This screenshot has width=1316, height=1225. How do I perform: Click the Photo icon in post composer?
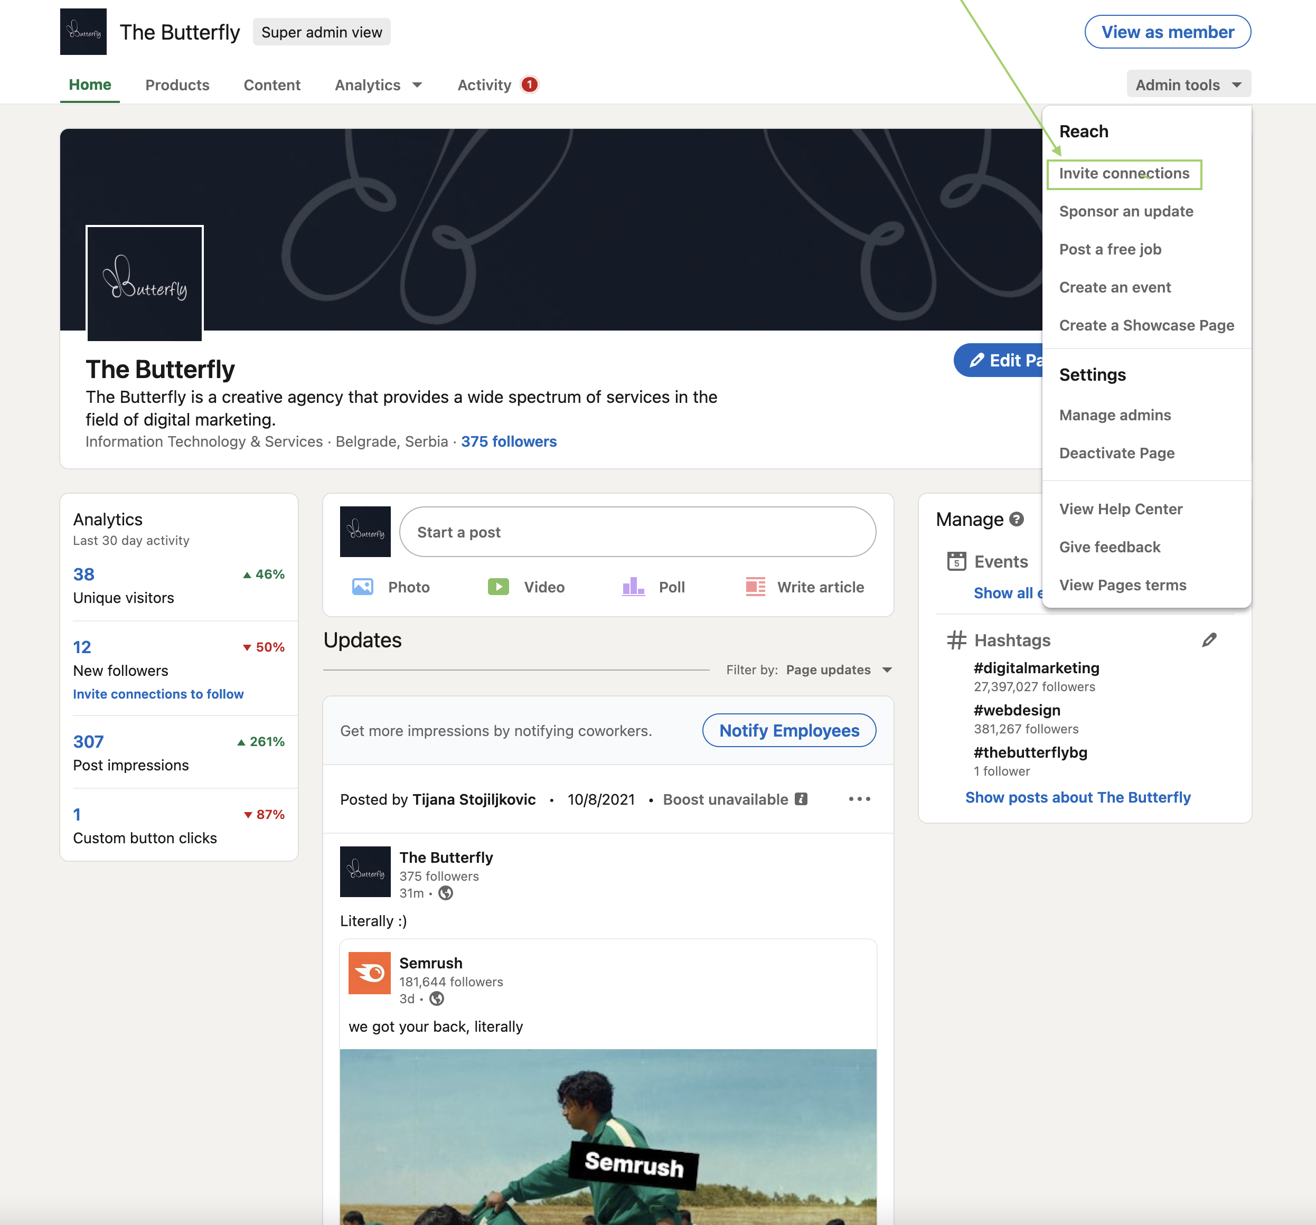click(362, 587)
